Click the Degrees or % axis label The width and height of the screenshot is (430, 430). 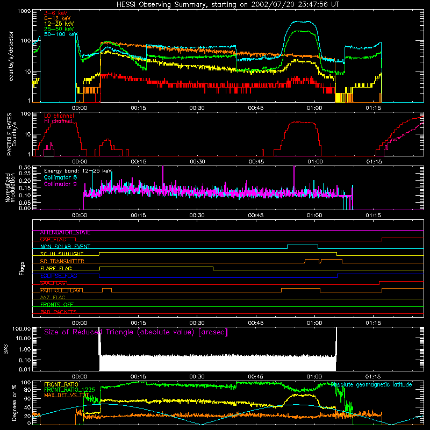[14, 403]
